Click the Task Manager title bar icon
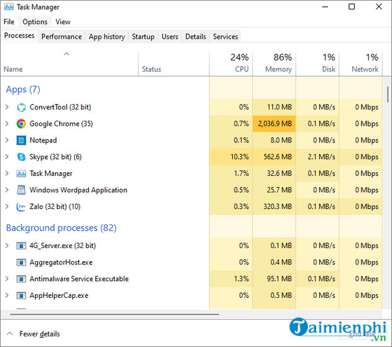Screen dimensions: 392x347 [9, 7]
